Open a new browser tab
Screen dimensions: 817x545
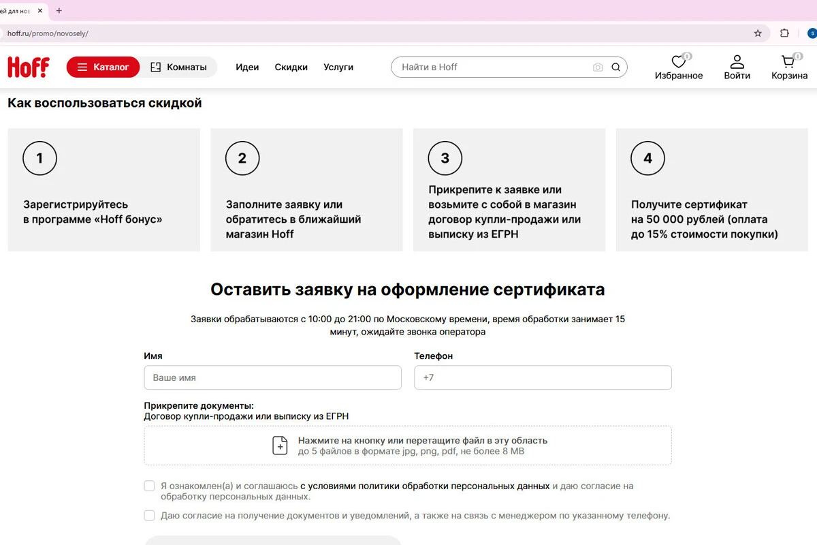(59, 11)
